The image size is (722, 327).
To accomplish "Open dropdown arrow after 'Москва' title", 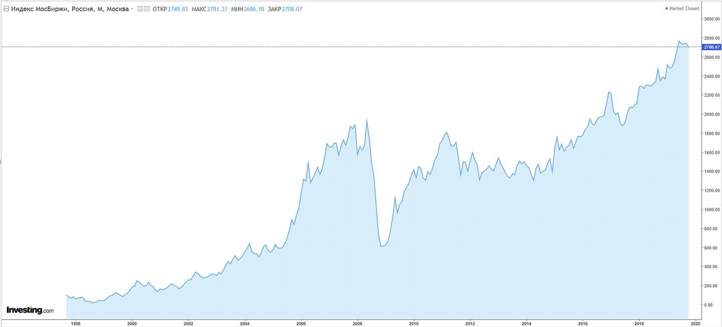I will click(x=132, y=9).
